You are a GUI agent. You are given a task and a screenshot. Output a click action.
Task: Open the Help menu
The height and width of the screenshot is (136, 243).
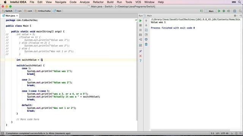[161, 2]
